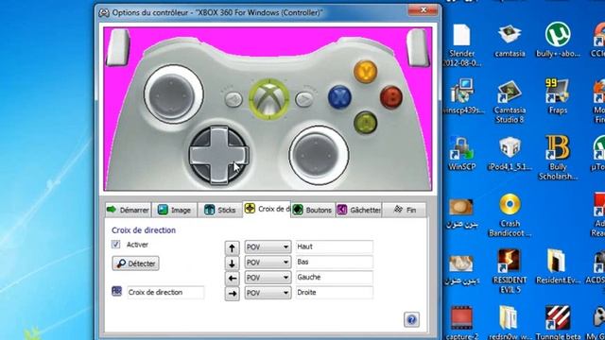The height and width of the screenshot is (340, 605).
Task: Open the camtasia desktop icon
Action: point(510,41)
